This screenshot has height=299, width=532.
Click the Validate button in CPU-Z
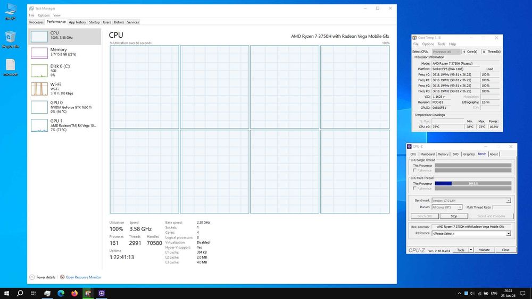484,250
